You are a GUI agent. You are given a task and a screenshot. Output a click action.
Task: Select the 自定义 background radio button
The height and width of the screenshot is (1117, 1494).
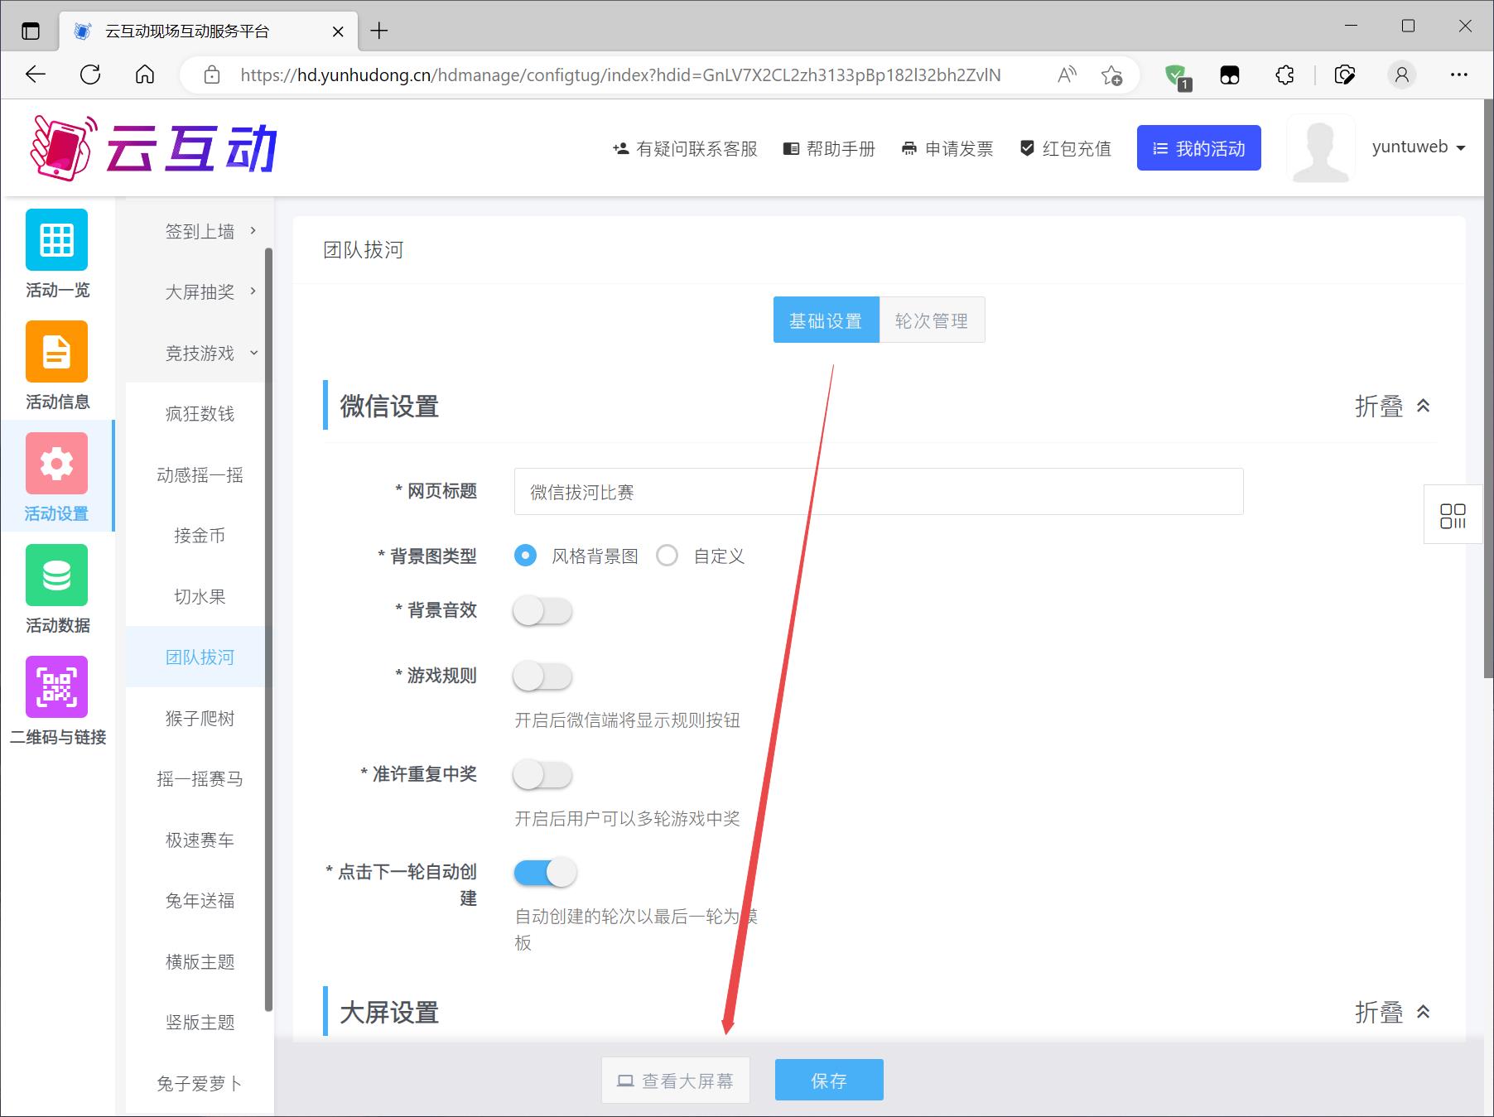[667, 556]
